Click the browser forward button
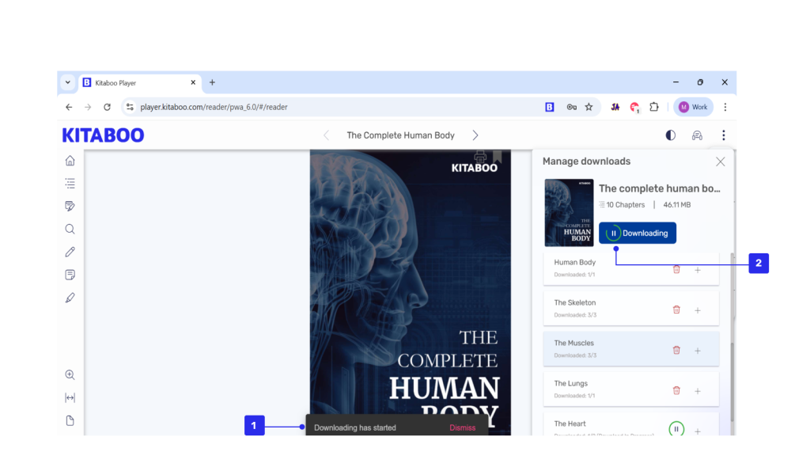This screenshot has width=810, height=471. [88, 107]
